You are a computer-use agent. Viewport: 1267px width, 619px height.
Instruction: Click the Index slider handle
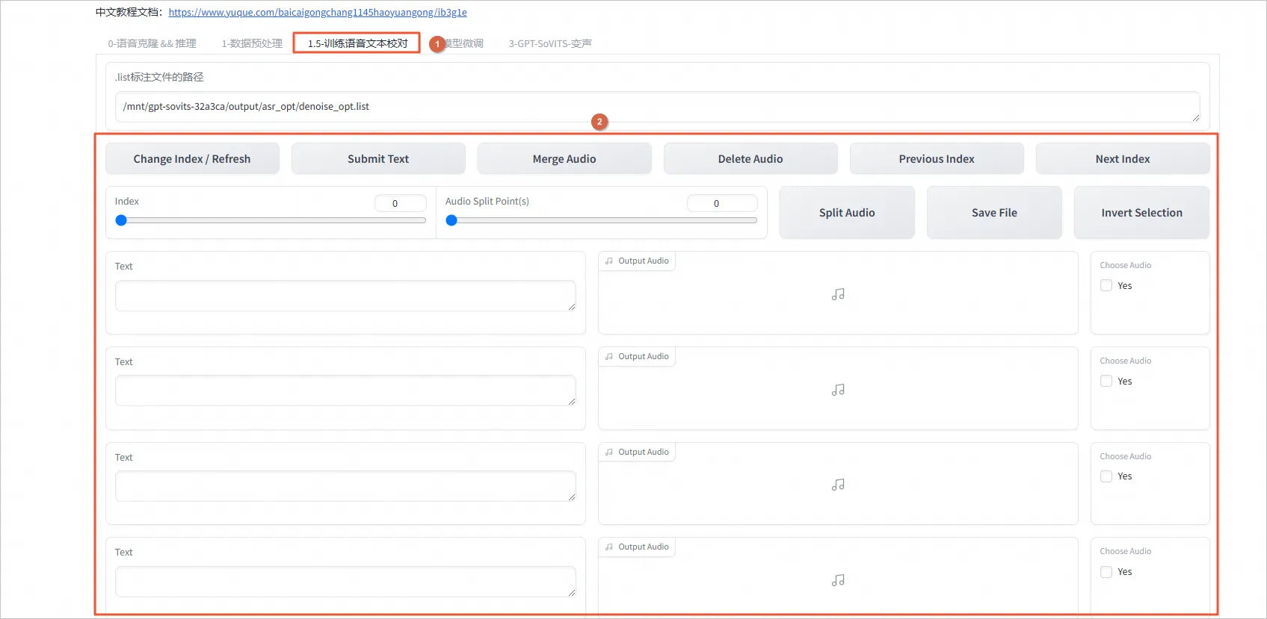(x=121, y=220)
